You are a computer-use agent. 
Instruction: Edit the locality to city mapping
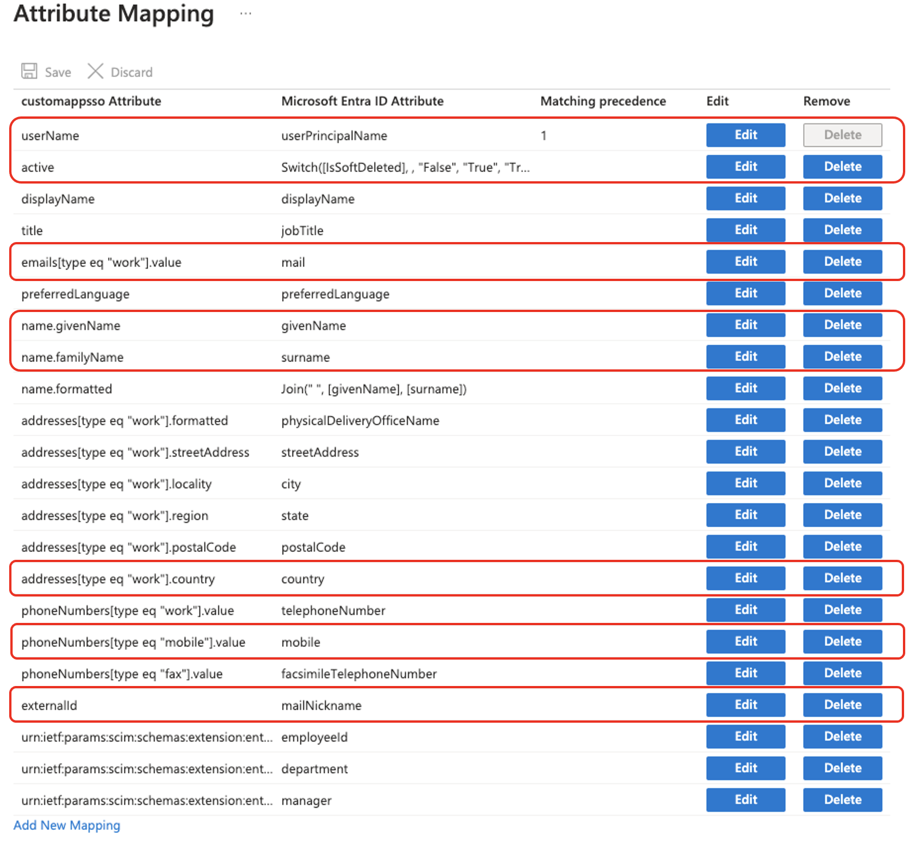coord(745,483)
